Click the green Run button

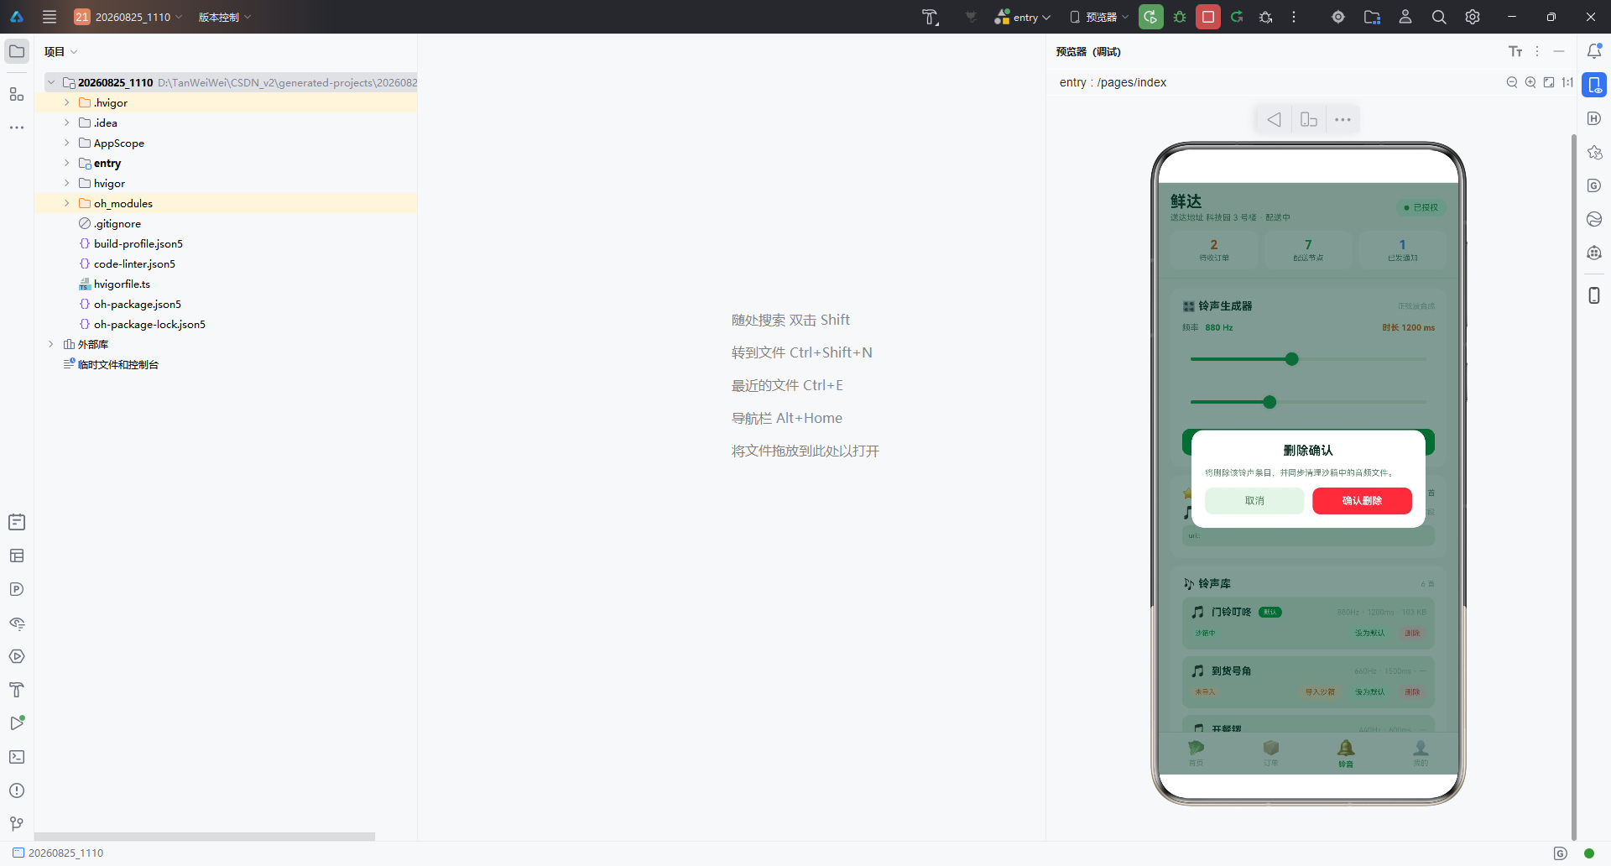click(1151, 17)
